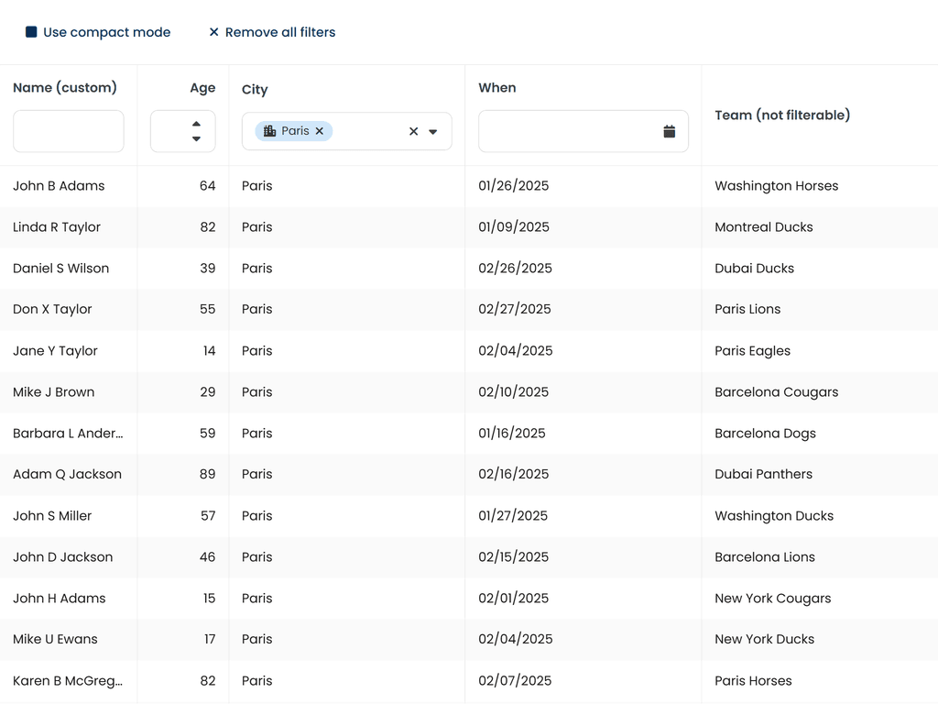Remove the Paris chip via its x
The width and height of the screenshot is (938, 704).
(320, 131)
